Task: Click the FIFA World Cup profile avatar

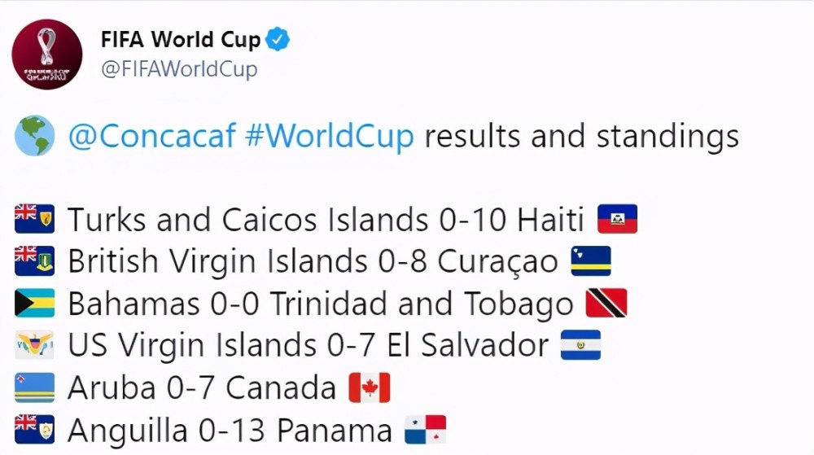Action: pyautogui.click(x=47, y=55)
